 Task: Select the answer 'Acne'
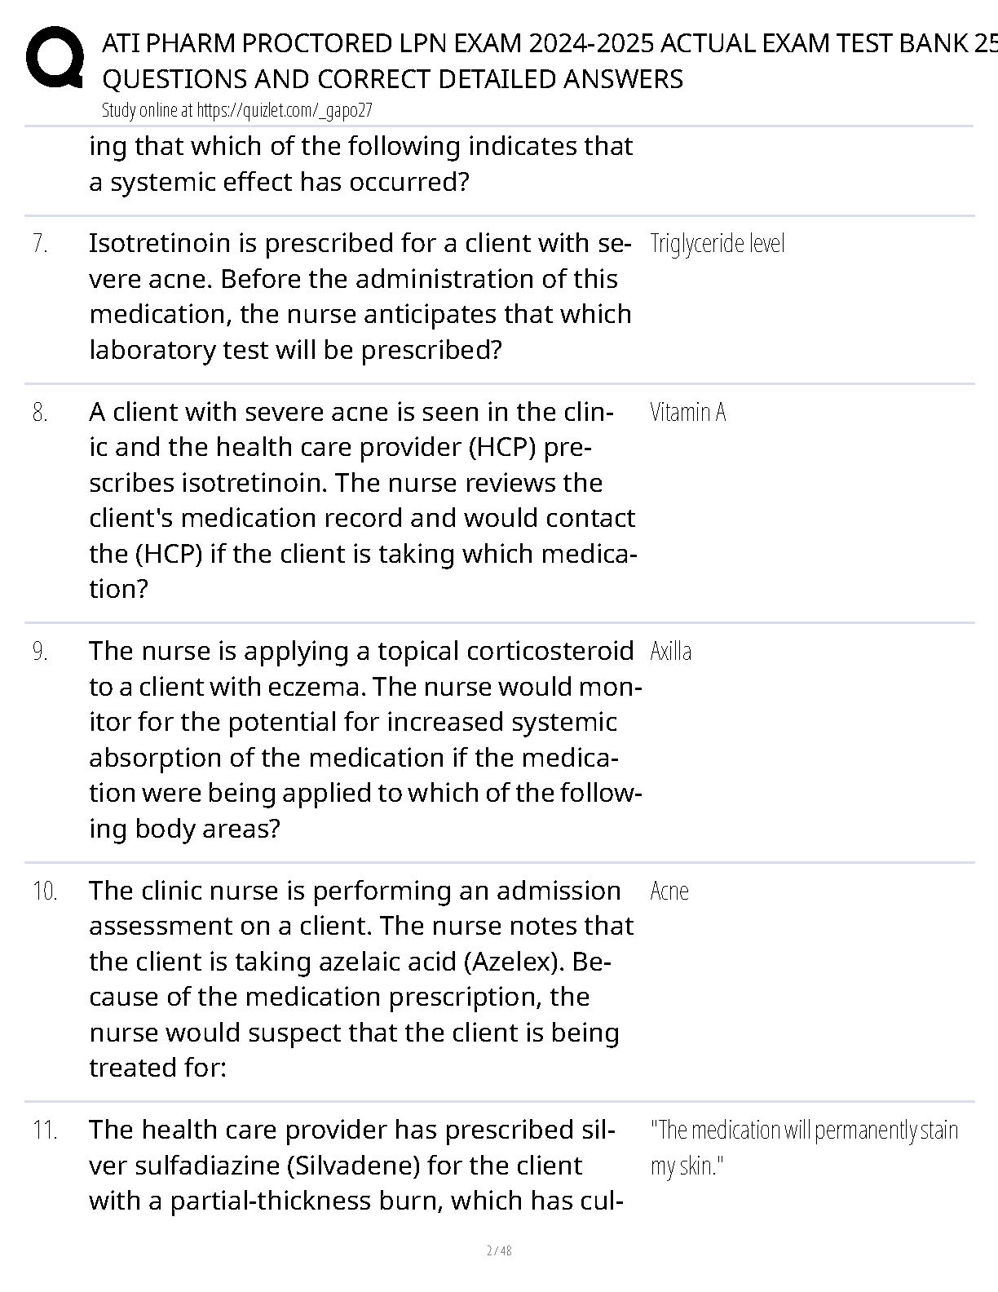click(x=669, y=891)
